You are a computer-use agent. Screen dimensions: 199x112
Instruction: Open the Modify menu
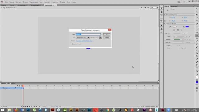[x=34, y=2]
